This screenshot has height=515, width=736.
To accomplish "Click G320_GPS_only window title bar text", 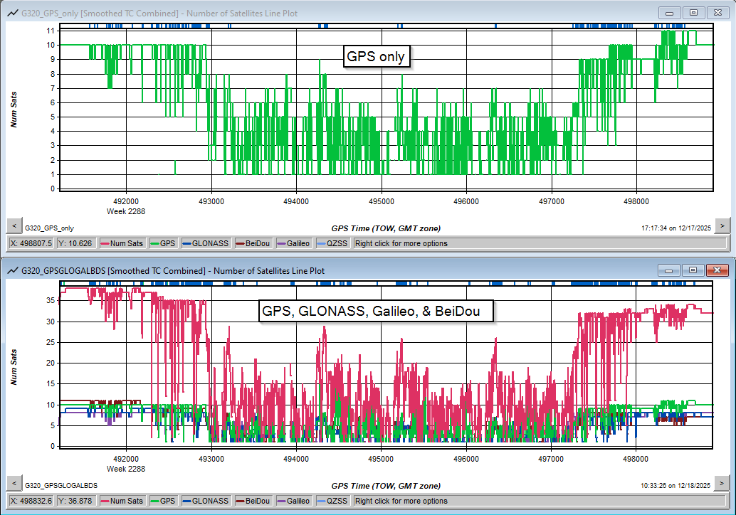I will pos(159,13).
